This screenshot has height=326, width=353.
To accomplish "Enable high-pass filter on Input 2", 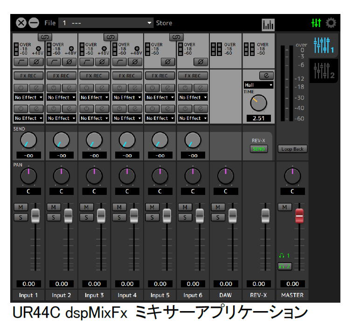I will coord(54,62).
